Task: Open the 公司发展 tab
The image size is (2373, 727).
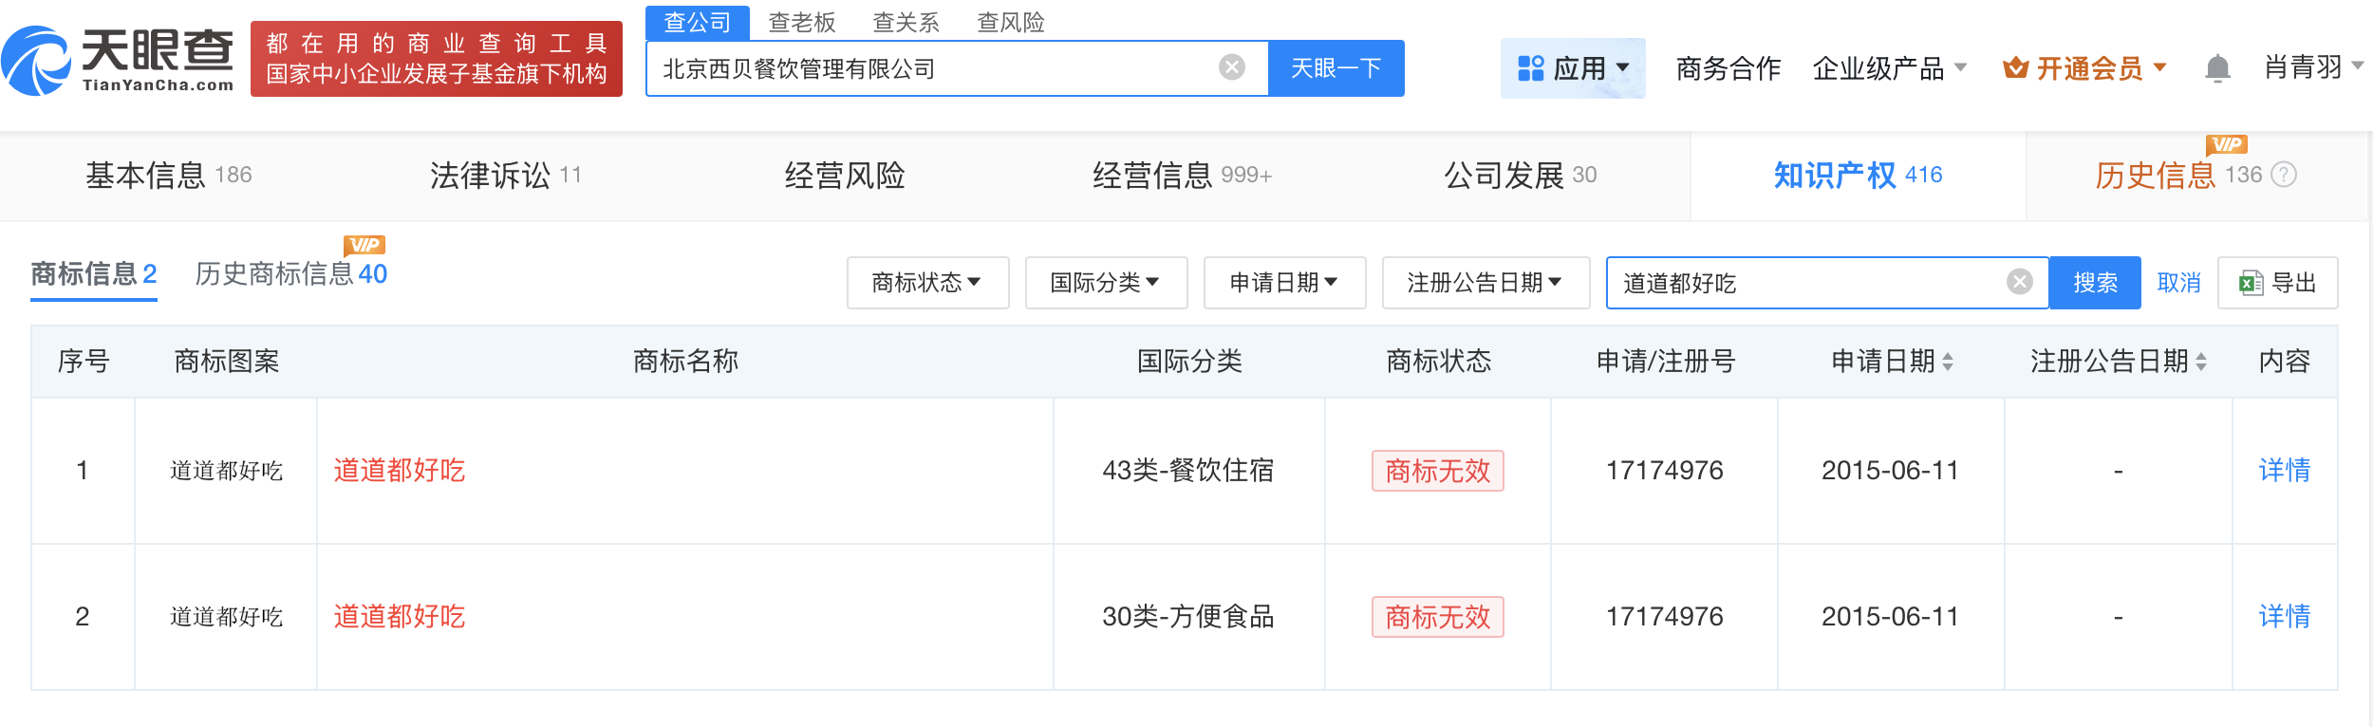Action: tap(1520, 176)
